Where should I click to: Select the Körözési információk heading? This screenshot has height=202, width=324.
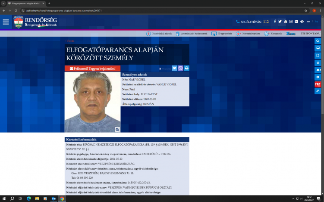82,140
